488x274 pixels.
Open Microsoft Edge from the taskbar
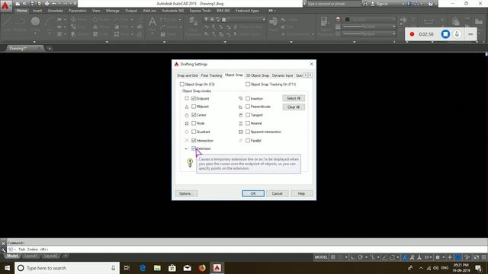click(x=143, y=268)
